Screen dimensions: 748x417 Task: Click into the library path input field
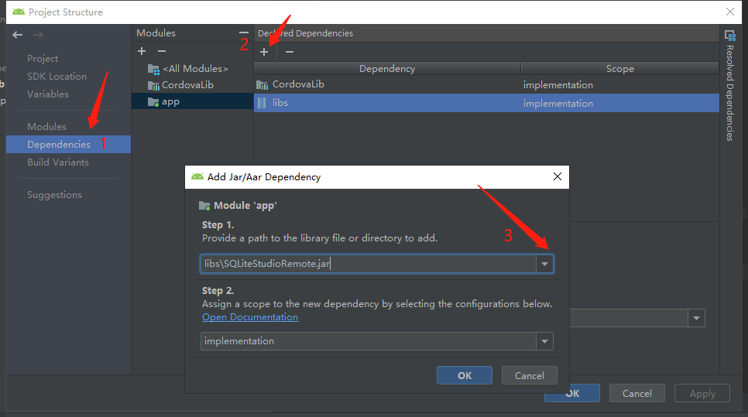369,264
